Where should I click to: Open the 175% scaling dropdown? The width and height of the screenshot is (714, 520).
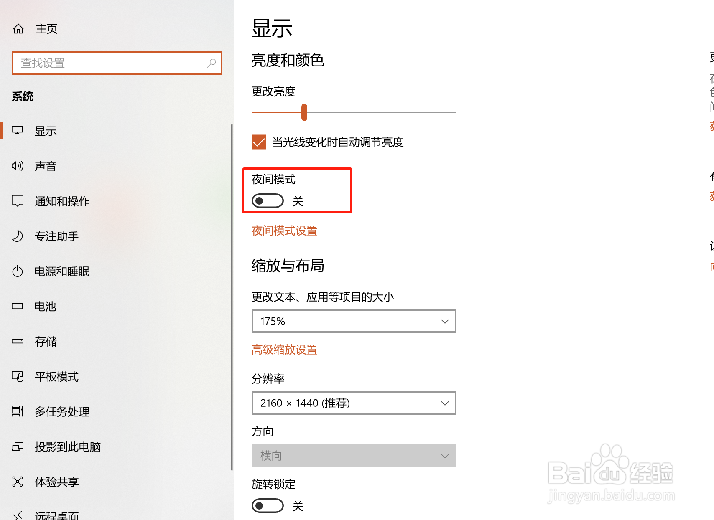354,321
